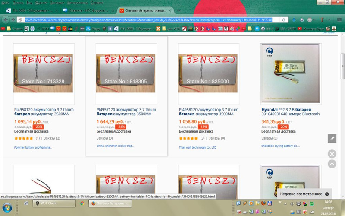Screen dimensions: 345x216
Task: Open the DSL-2650U bookmark
Action: click(285, 29)
